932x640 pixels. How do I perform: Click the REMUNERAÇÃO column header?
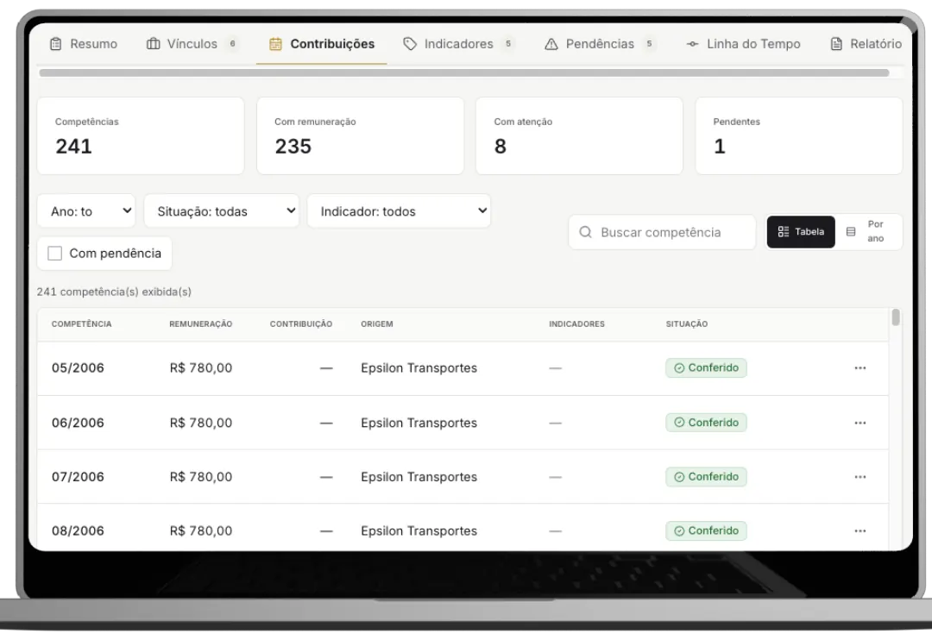(201, 324)
